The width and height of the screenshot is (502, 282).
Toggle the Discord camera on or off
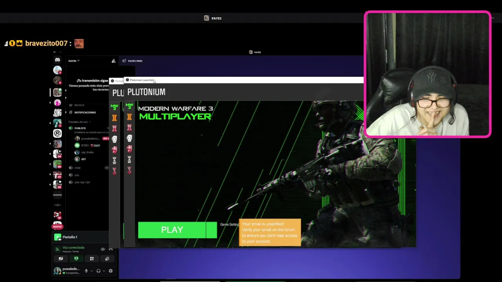point(61,258)
